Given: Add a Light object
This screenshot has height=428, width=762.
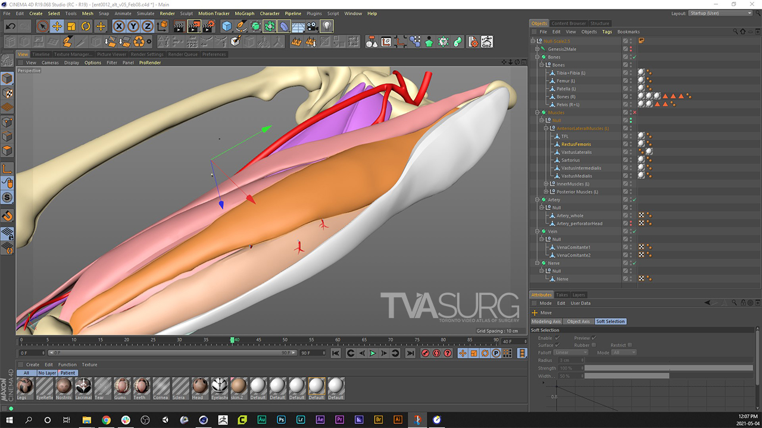Looking at the screenshot, I should pos(327,26).
